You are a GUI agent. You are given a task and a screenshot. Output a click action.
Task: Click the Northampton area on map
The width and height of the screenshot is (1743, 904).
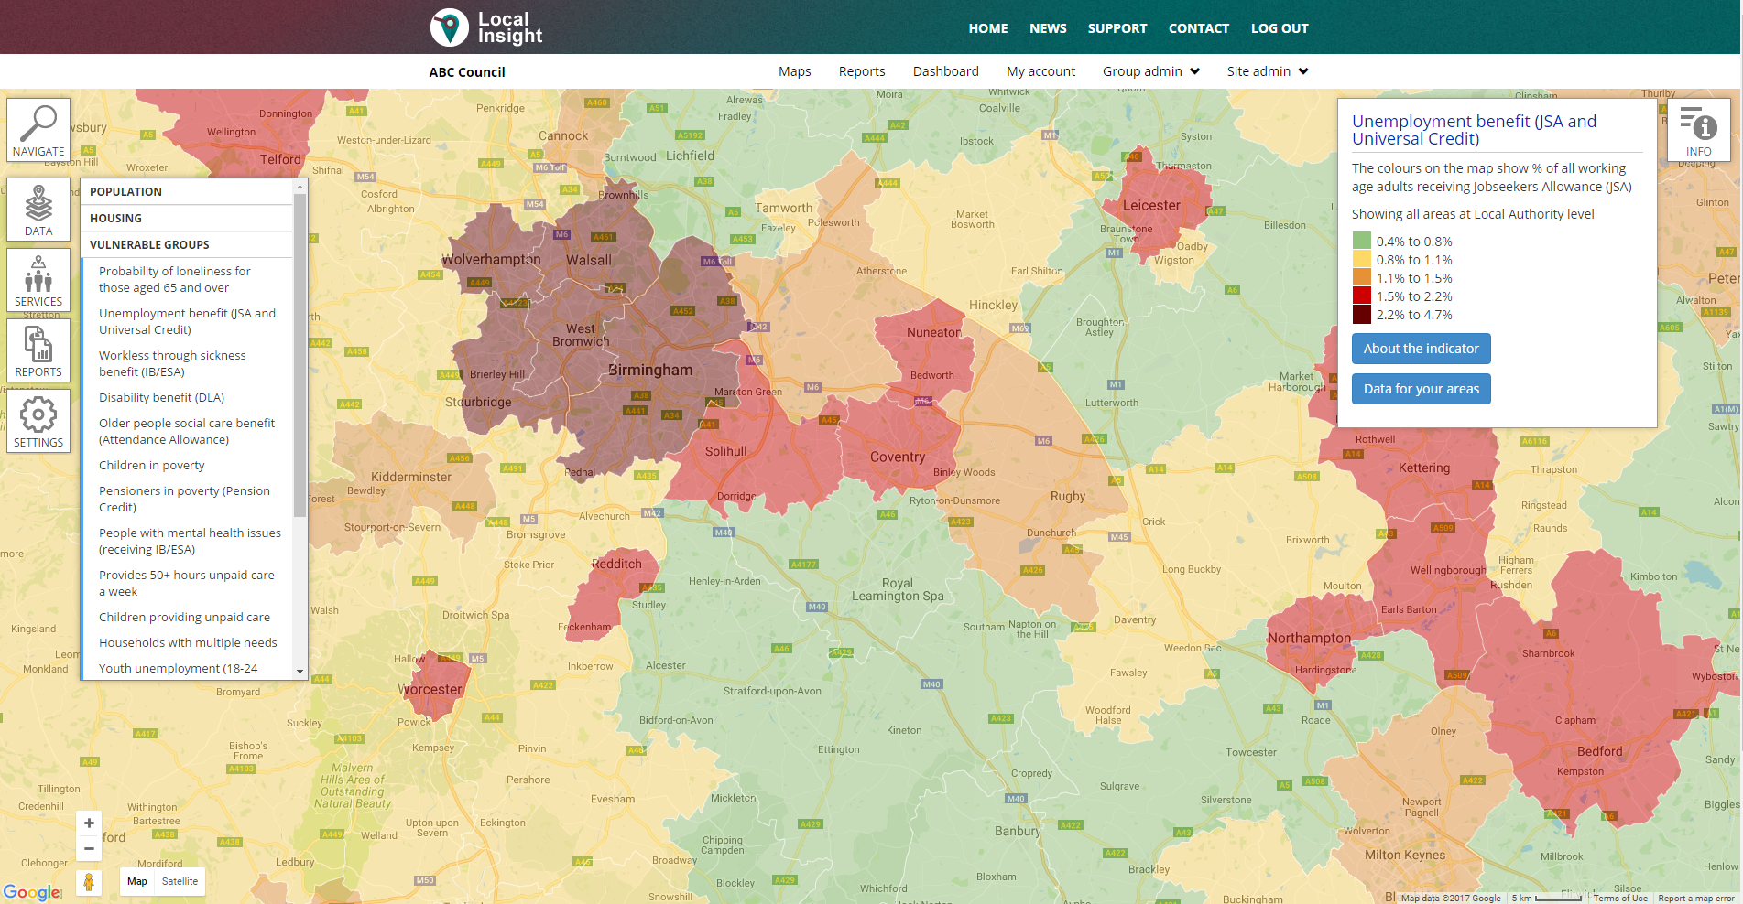1309,638
